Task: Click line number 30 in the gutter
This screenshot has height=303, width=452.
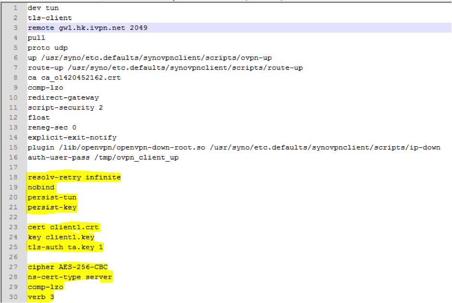Action: (x=13, y=297)
